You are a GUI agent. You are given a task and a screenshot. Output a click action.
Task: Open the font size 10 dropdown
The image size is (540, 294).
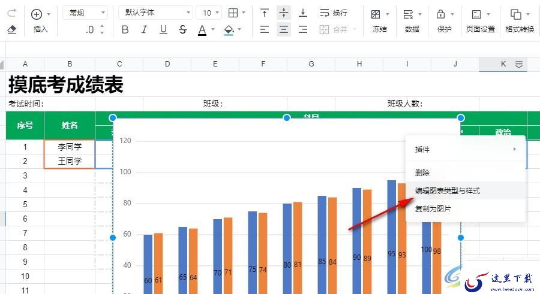click(x=209, y=13)
